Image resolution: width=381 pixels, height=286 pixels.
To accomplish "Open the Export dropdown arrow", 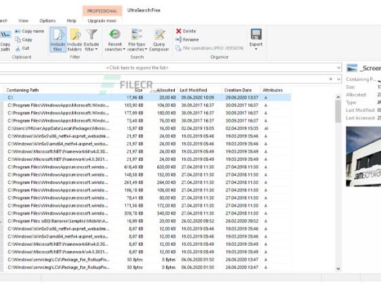I will pos(256,49).
